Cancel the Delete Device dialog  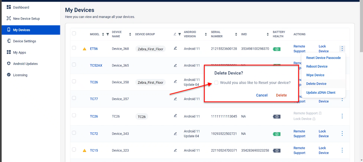click(x=261, y=95)
